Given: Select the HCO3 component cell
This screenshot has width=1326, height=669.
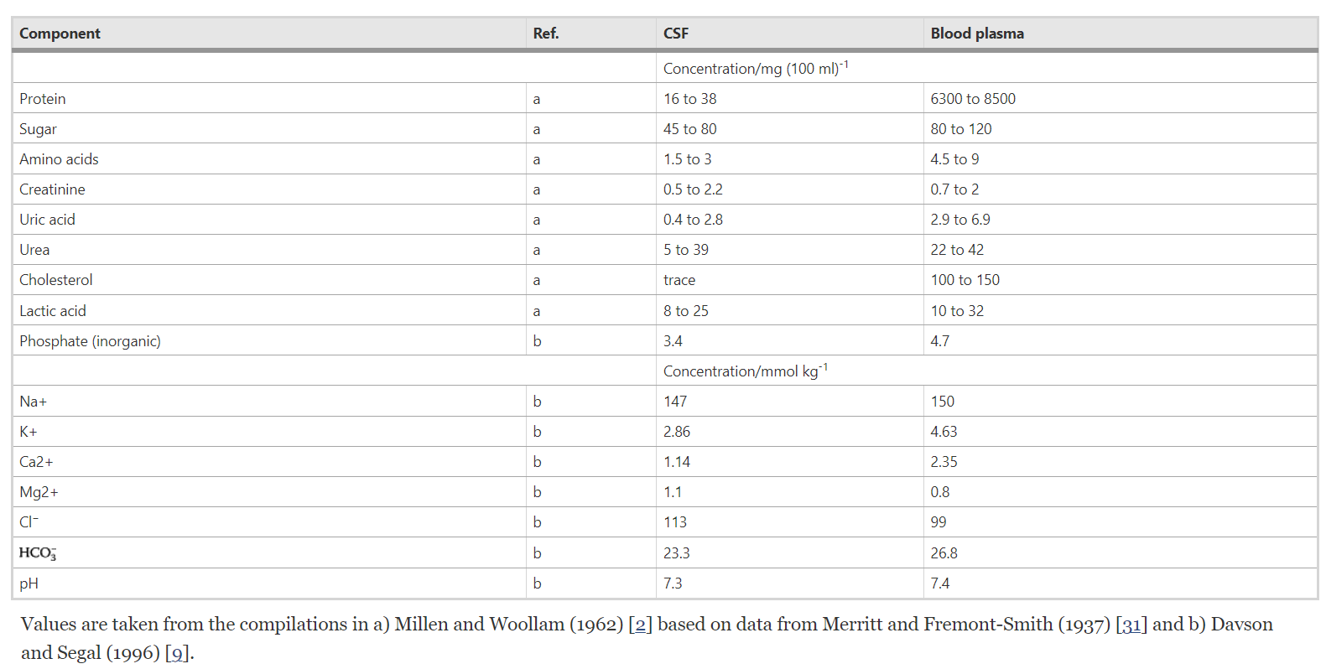Looking at the screenshot, I should [38, 553].
